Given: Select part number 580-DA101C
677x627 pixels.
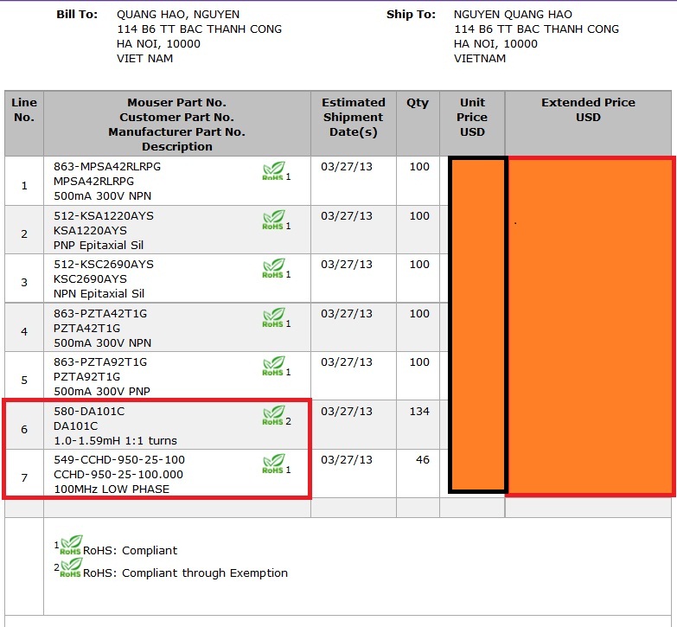Looking at the screenshot, I should click(89, 411).
